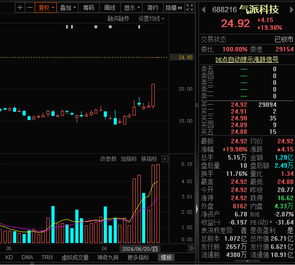Image resolution: width=295 pixels, height=265 pixels.
Task: Select the TRIX indicator tab
Action: click(47, 257)
